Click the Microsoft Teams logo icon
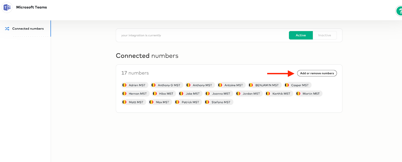402x162 pixels. point(7,7)
